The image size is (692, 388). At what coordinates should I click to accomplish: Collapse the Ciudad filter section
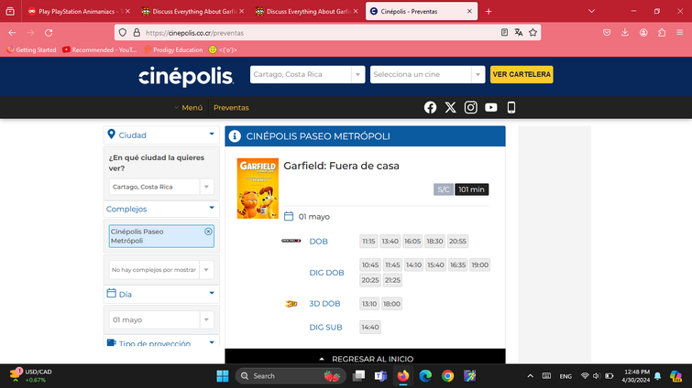coord(161,135)
